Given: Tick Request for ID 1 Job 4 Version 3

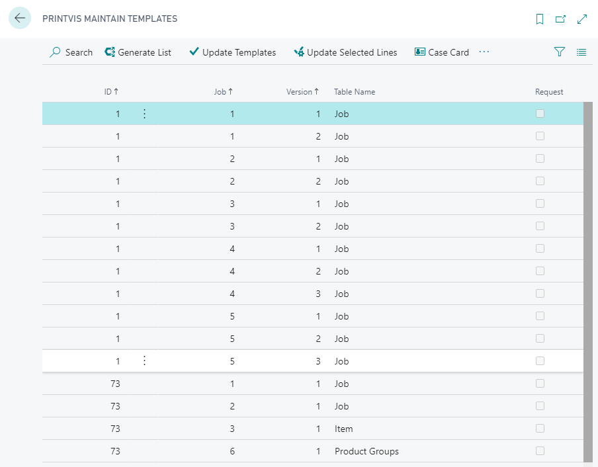Looking at the screenshot, I should pyautogui.click(x=540, y=293).
